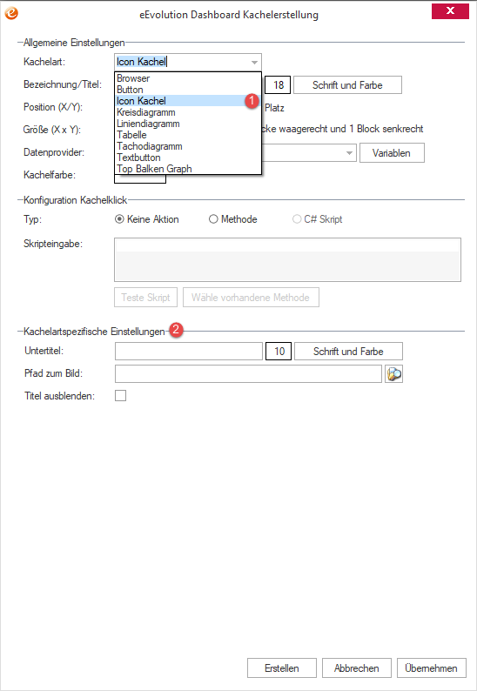Open title Schrift und Farbe settings

click(x=347, y=85)
